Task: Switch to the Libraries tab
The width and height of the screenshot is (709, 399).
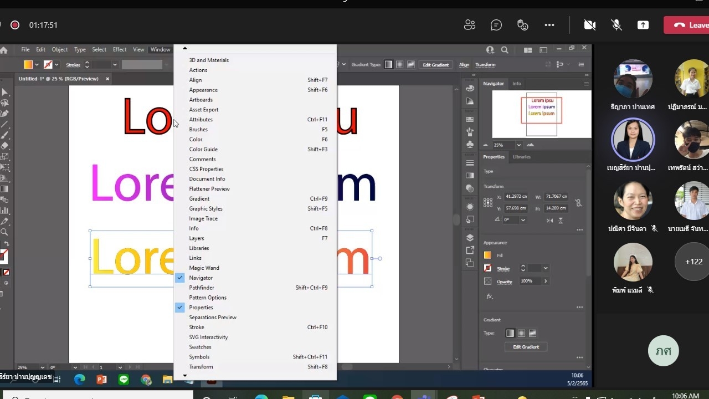Action: coord(521,157)
